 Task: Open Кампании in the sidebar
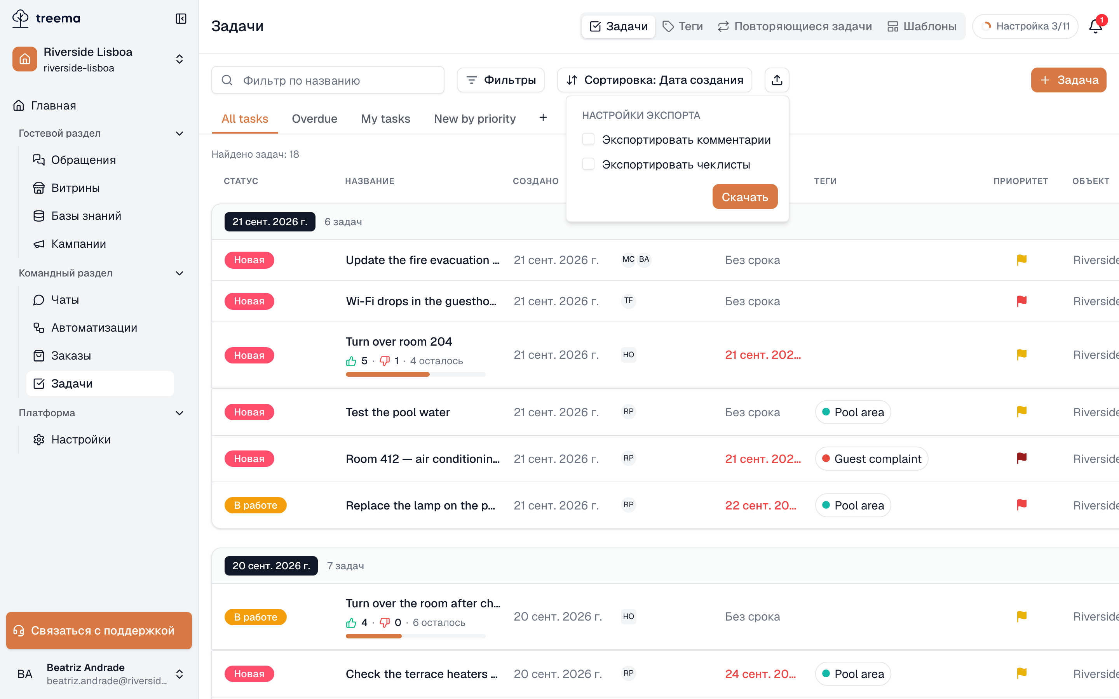(x=100, y=243)
